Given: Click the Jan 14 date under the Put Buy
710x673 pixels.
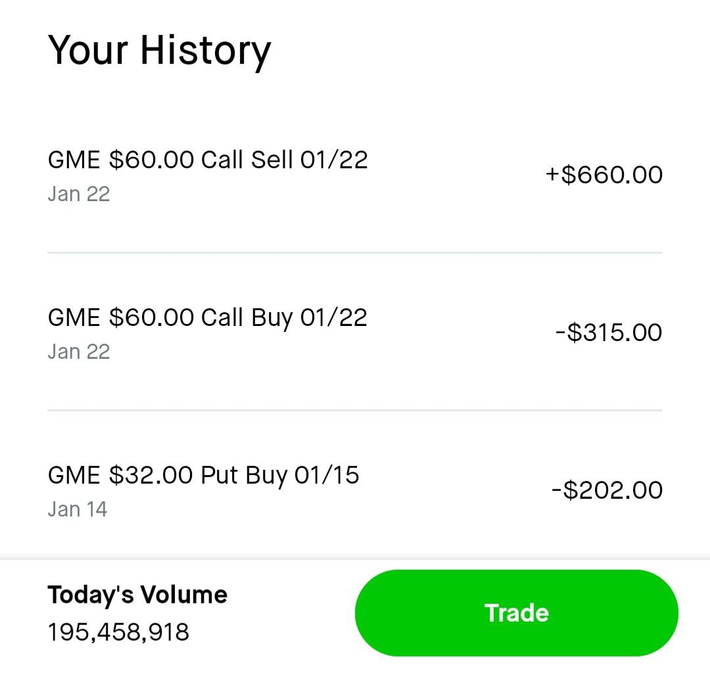Looking at the screenshot, I should pos(78,509).
